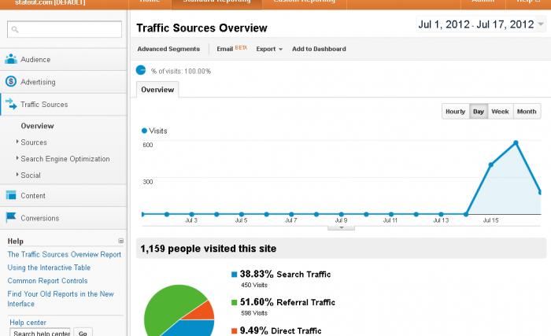Click the orange slice of the pie chart
Viewport: 551px width, 336px height.
click(x=203, y=312)
